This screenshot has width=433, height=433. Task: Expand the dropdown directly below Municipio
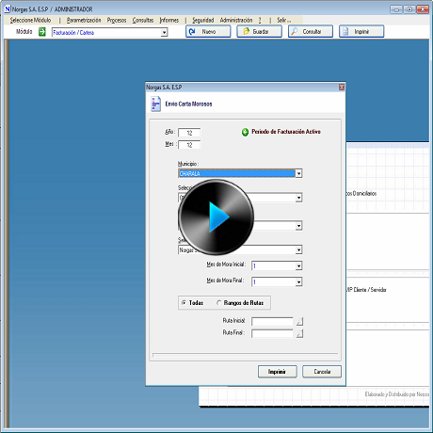(x=298, y=198)
